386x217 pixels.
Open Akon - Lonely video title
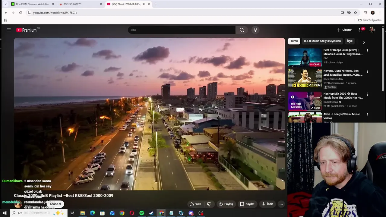[342, 116]
